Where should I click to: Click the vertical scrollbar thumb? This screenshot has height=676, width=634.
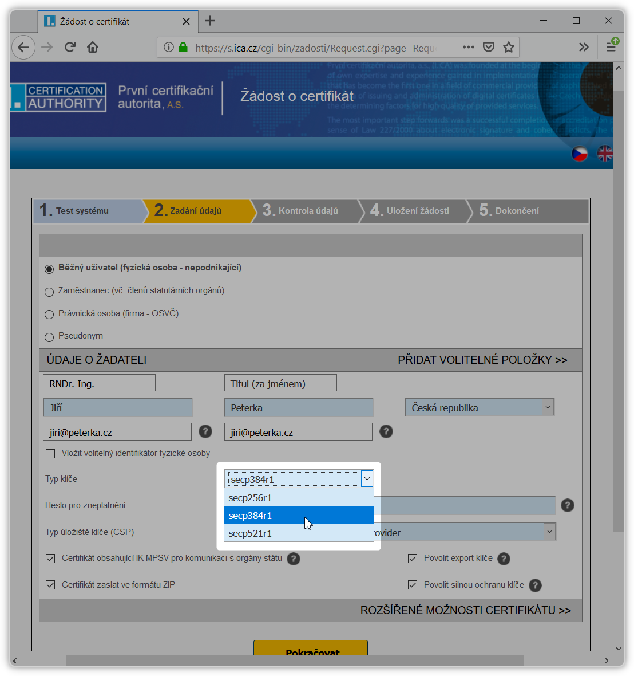click(x=619, y=311)
